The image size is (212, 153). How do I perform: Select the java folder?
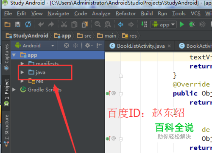pos(37,72)
